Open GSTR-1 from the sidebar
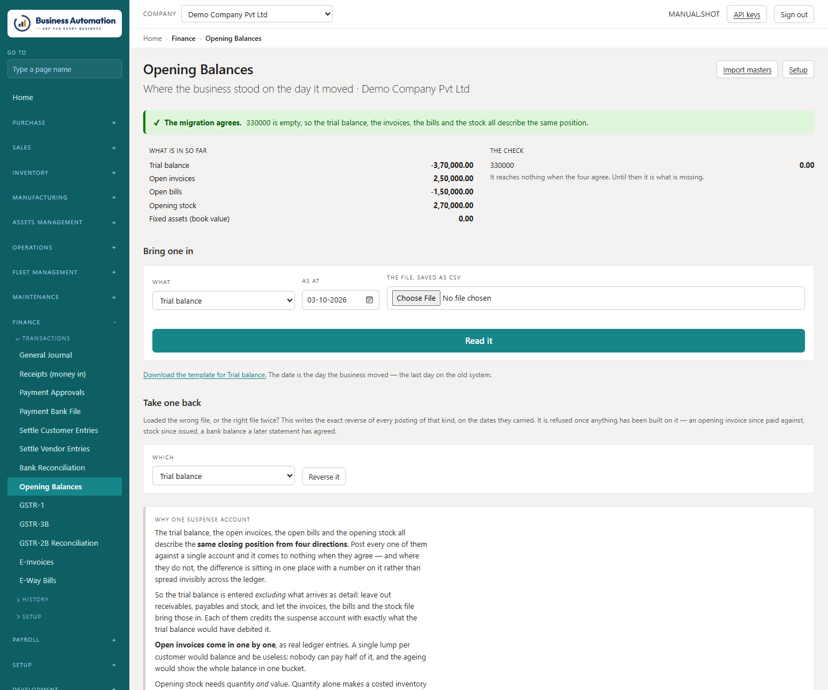Screen dimensions: 828x690 click(64, 505)
